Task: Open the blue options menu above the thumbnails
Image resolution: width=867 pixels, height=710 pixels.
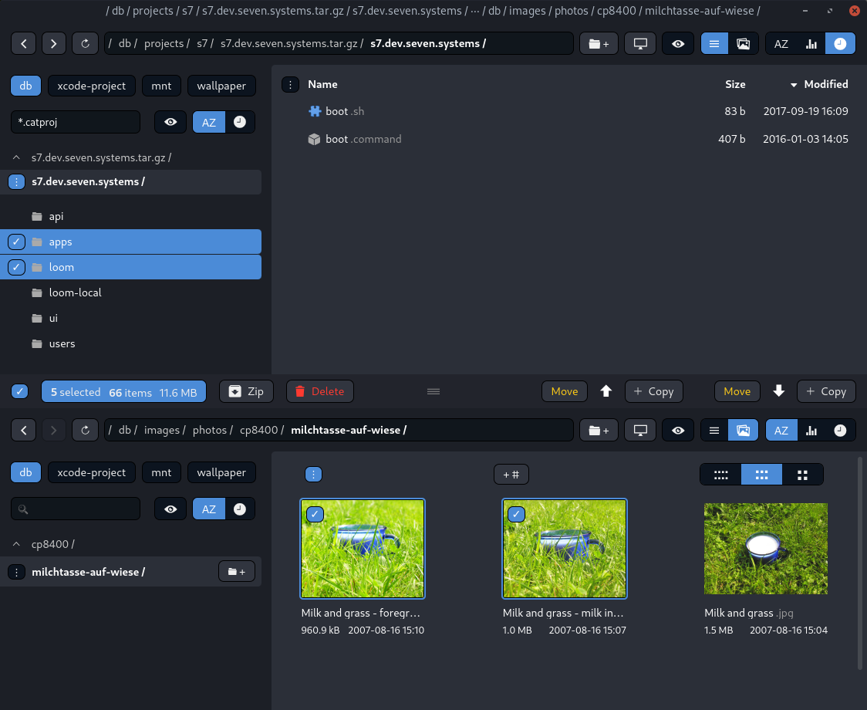Action: 313,475
